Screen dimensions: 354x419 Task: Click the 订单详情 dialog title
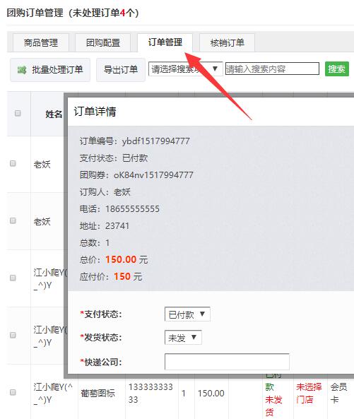(x=95, y=112)
